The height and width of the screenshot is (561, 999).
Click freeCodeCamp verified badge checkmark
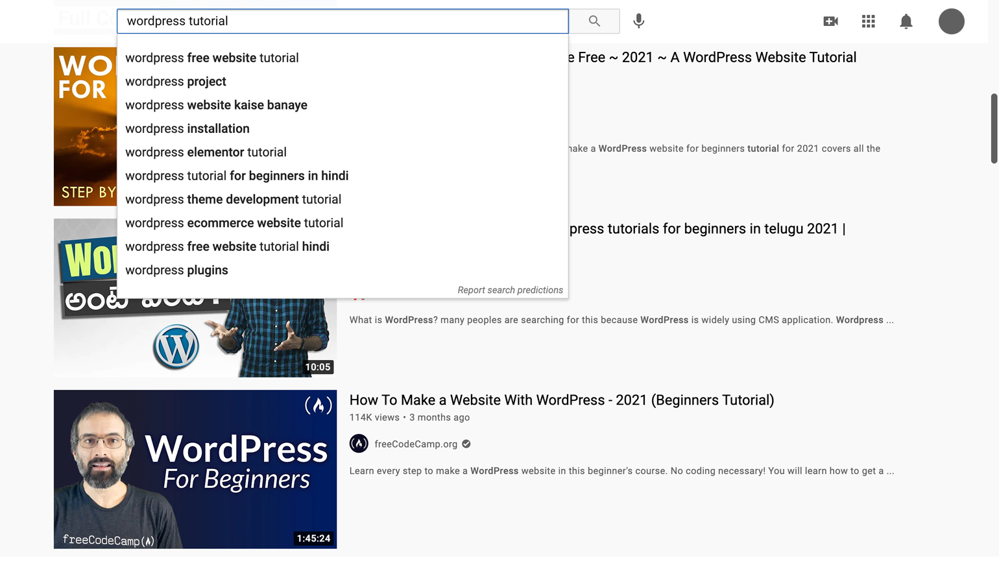pyautogui.click(x=466, y=444)
